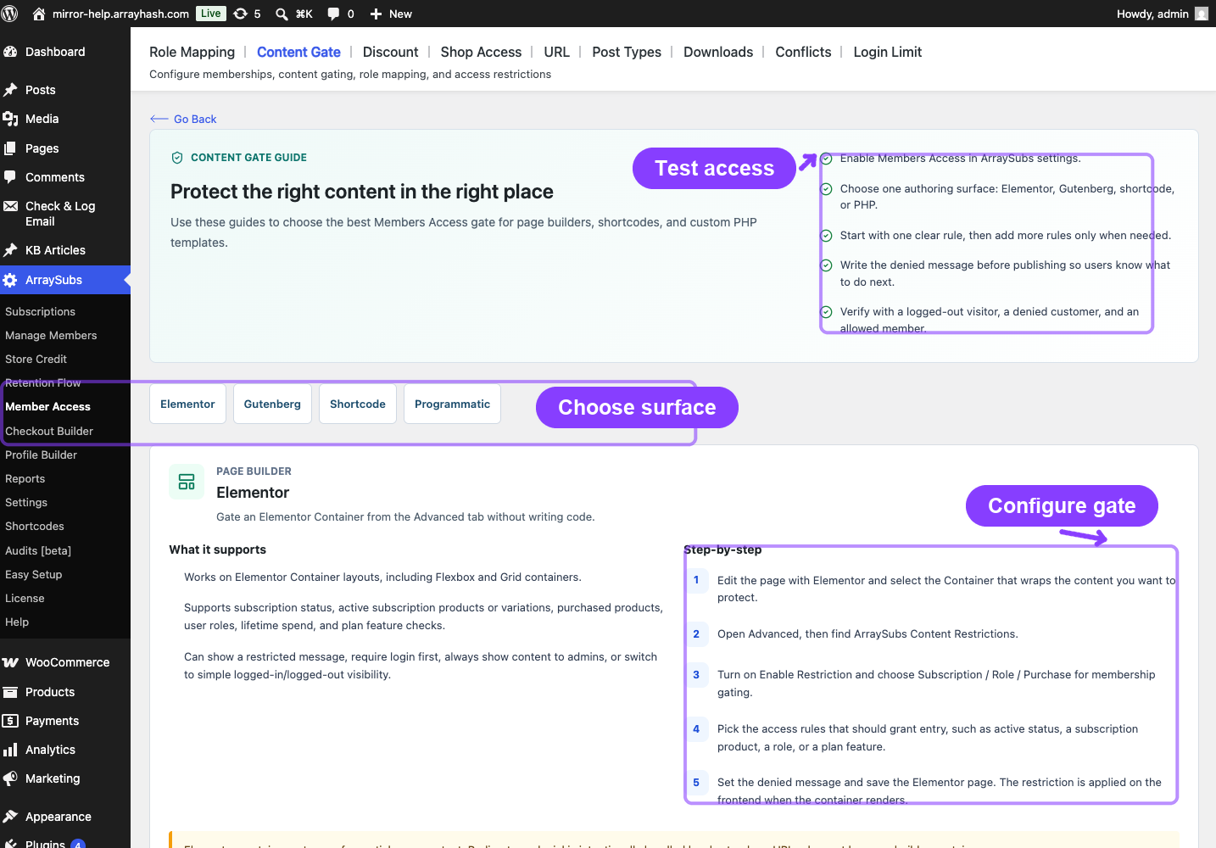This screenshot has height=848, width=1216.
Task: Click the Media icon in sidebar
Action: coord(10,119)
